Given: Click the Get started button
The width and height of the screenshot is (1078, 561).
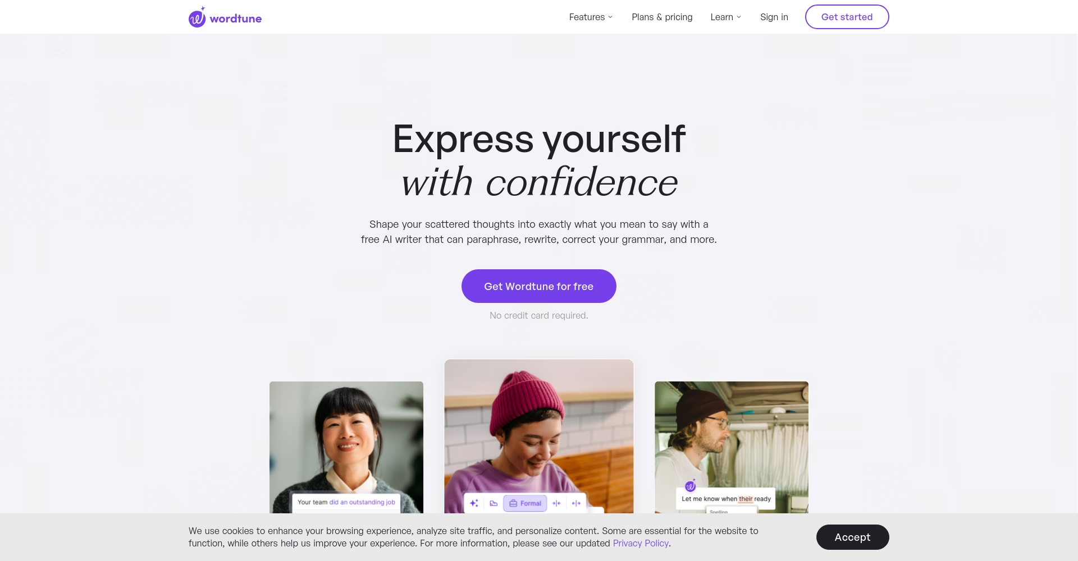Looking at the screenshot, I should [x=847, y=17].
